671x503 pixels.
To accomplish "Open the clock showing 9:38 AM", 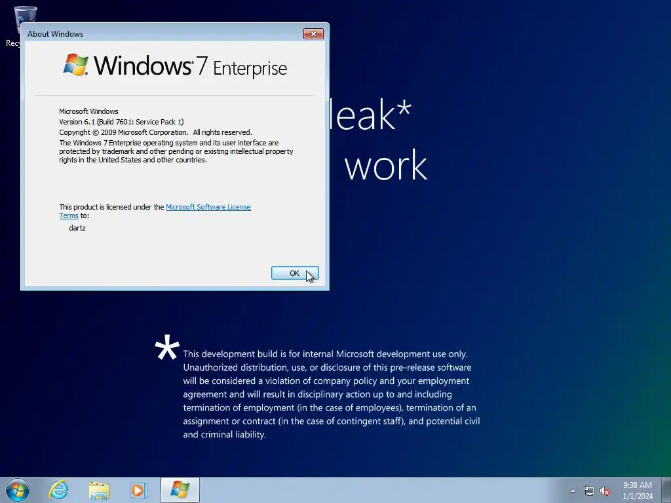I will (637, 491).
